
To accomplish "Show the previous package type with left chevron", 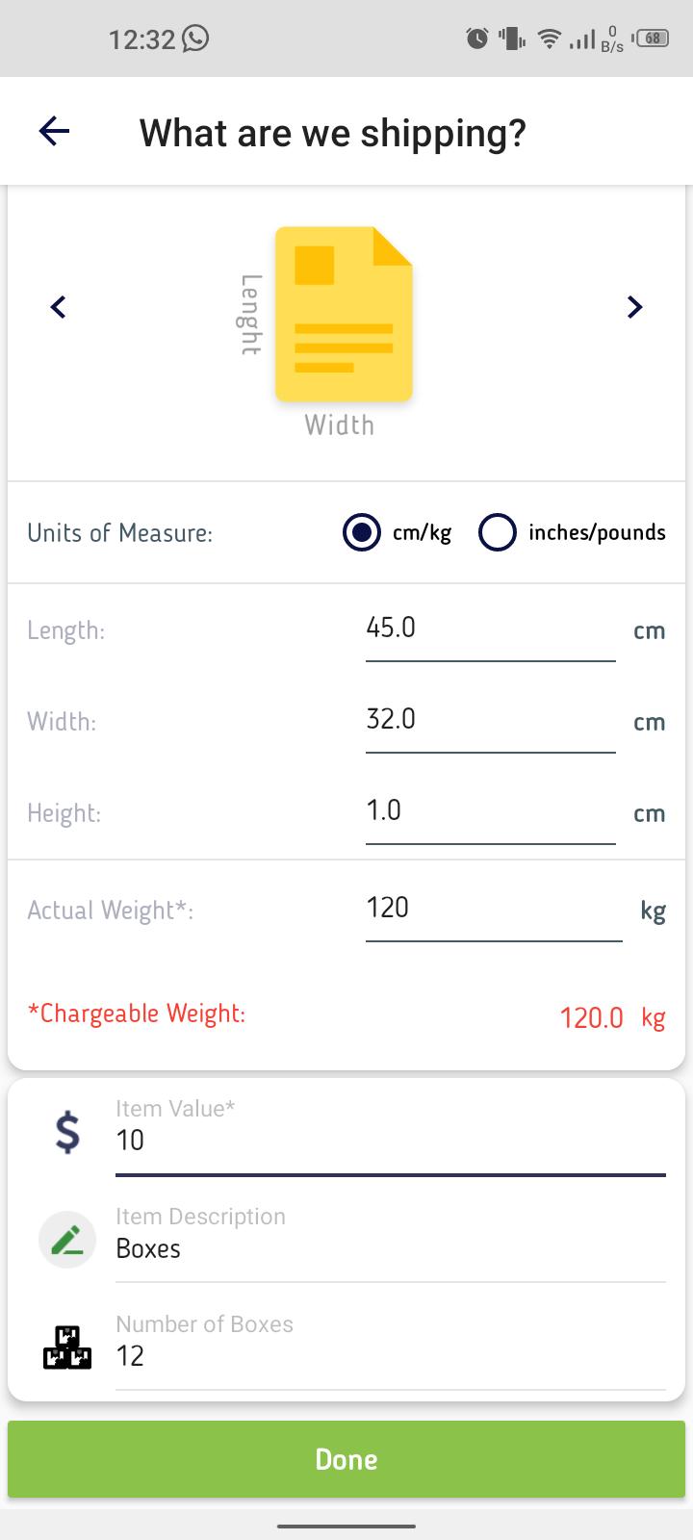I will 58,307.
